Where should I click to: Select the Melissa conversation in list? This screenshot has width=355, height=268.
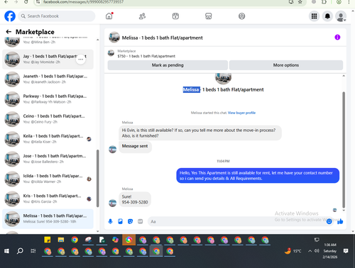48,219
